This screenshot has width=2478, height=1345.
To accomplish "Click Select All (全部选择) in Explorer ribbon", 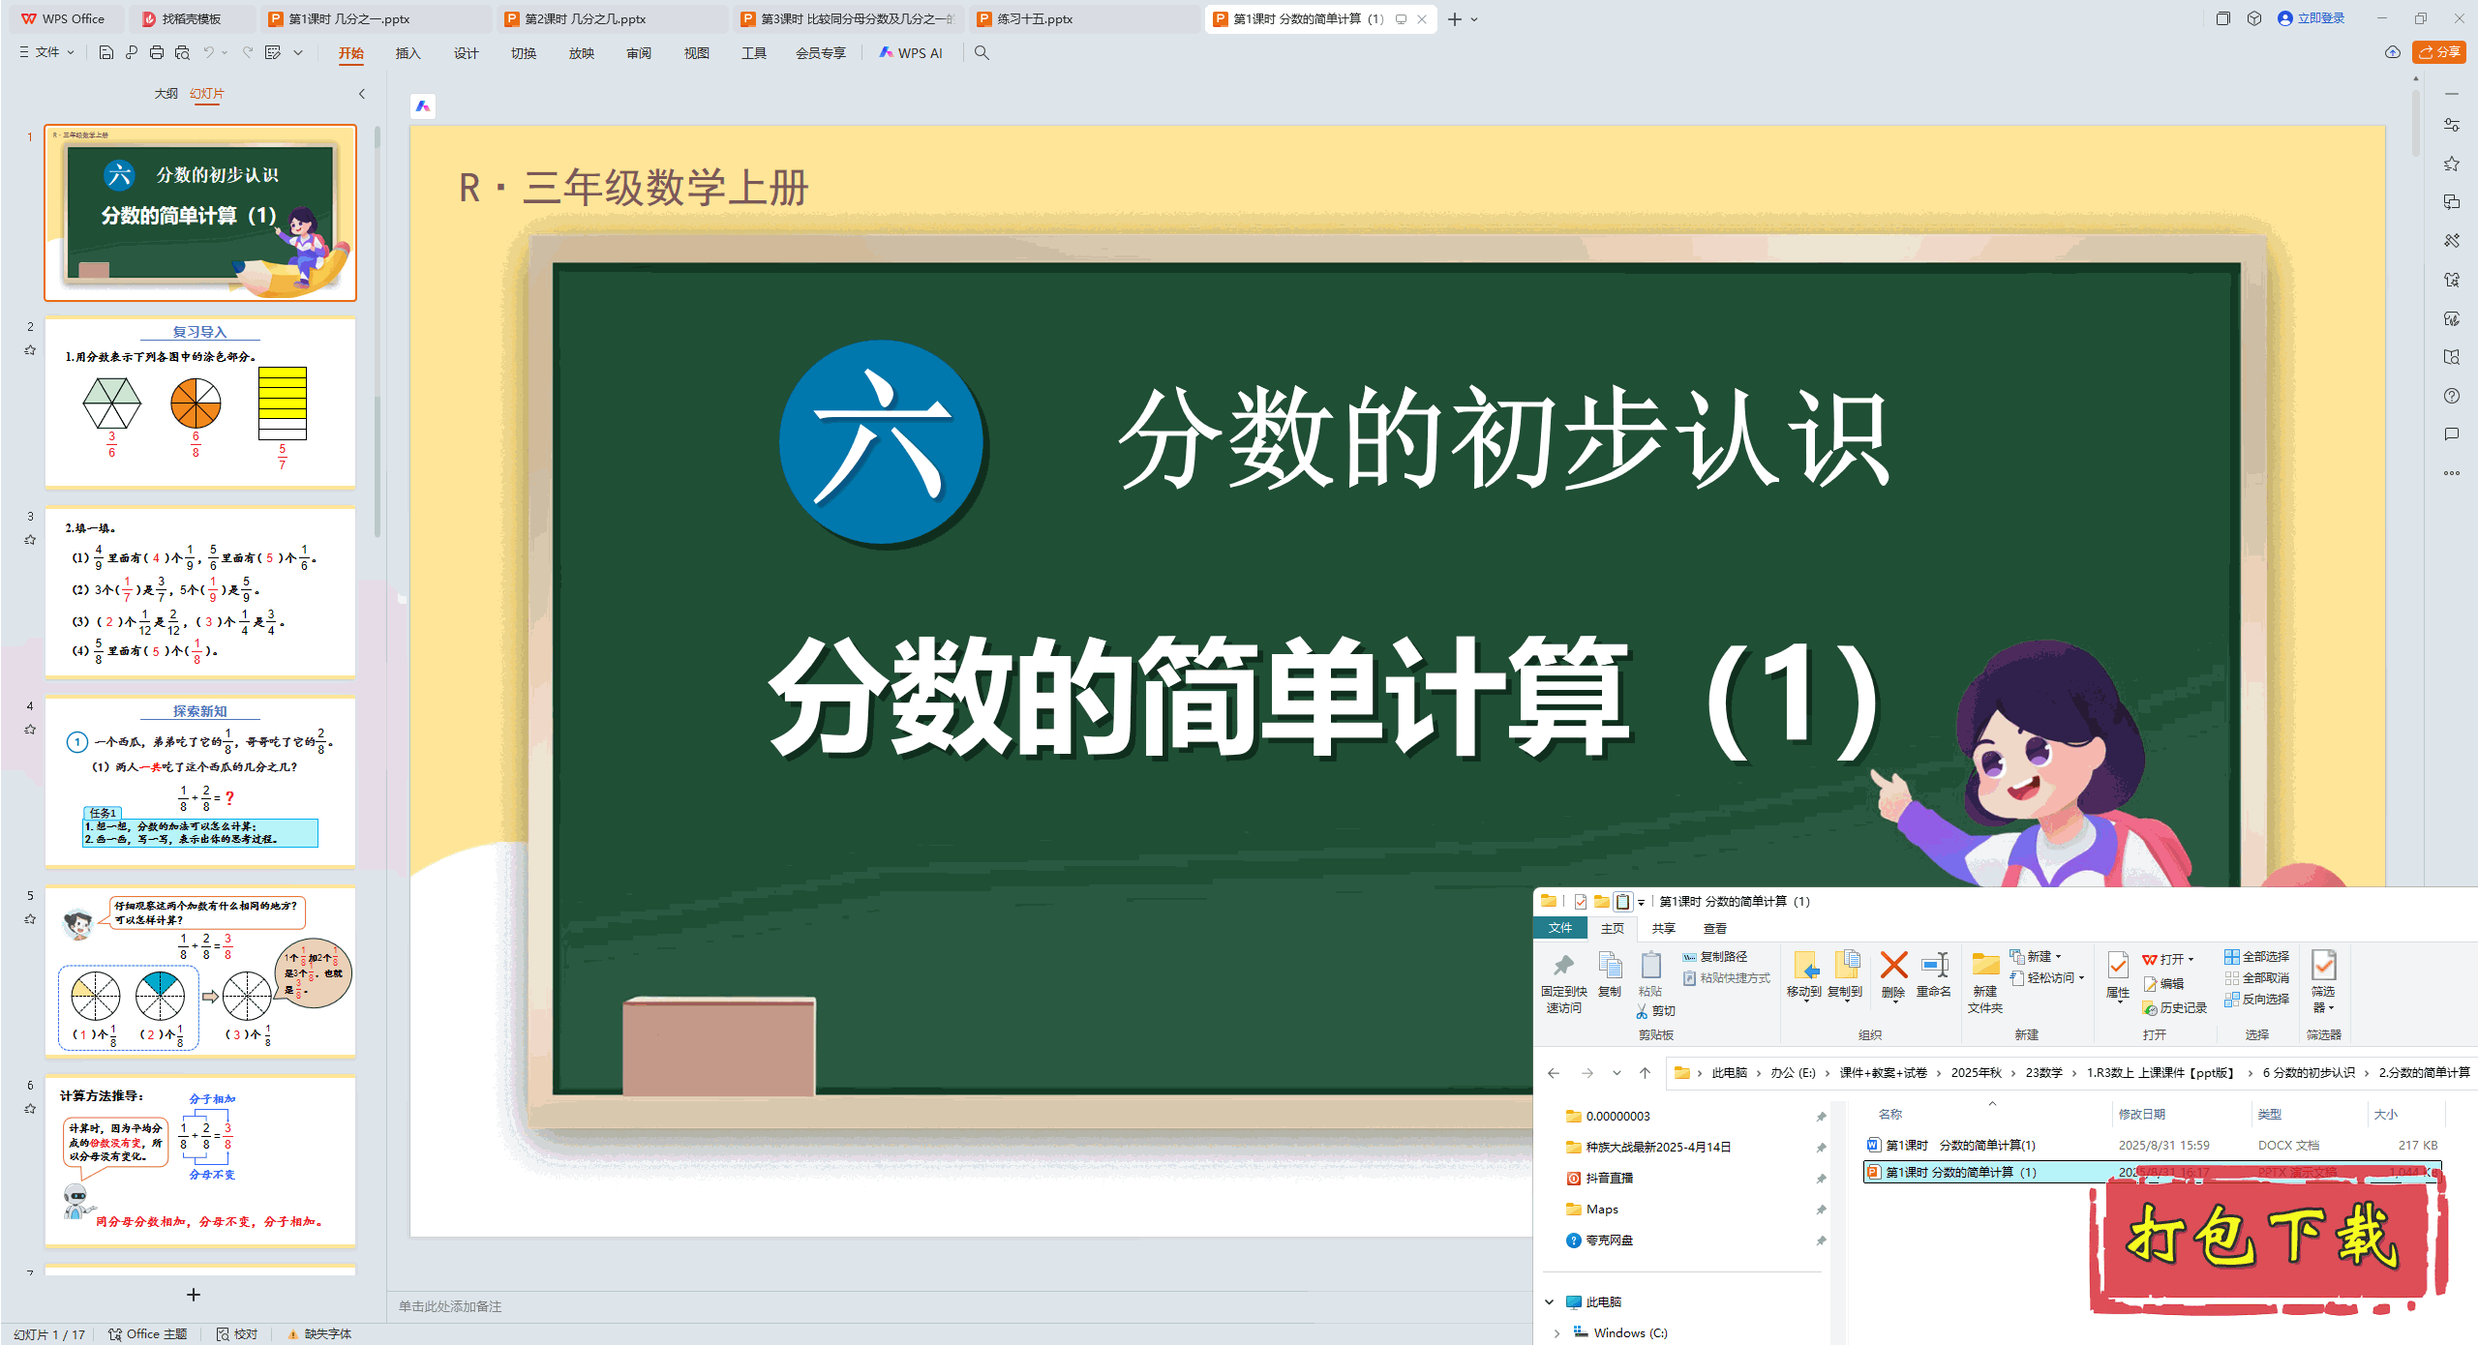I will [x=2256, y=956].
